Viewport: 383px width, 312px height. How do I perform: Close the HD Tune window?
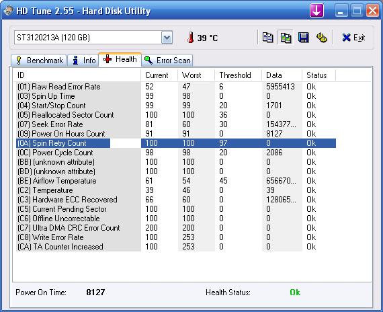point(372,11)
